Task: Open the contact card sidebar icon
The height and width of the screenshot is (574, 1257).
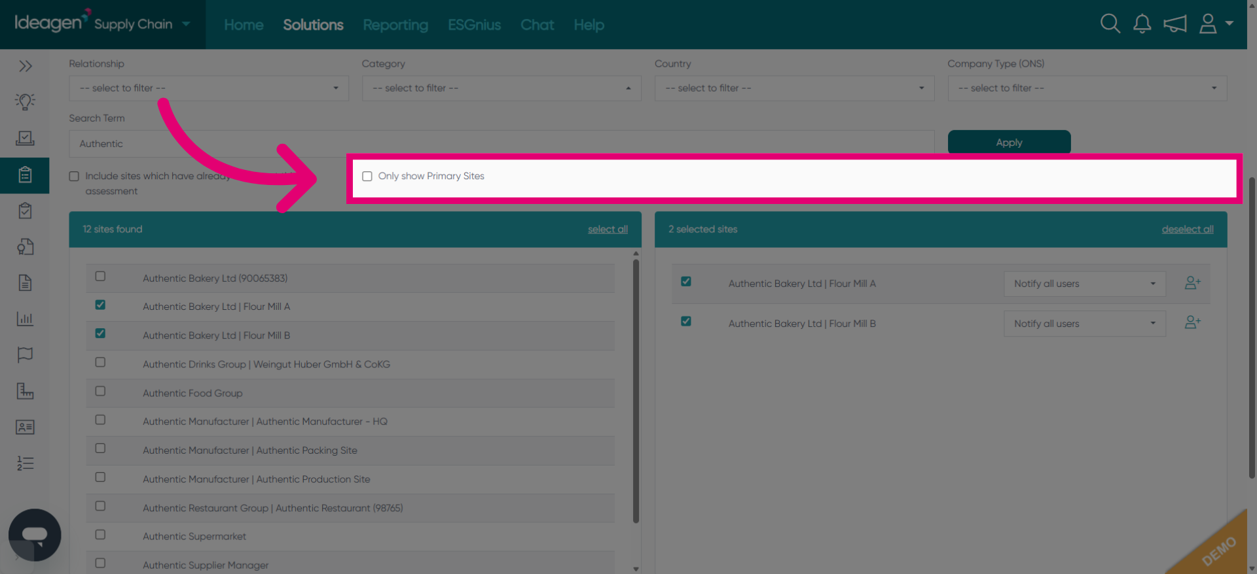Action: (x=25, y=427)
